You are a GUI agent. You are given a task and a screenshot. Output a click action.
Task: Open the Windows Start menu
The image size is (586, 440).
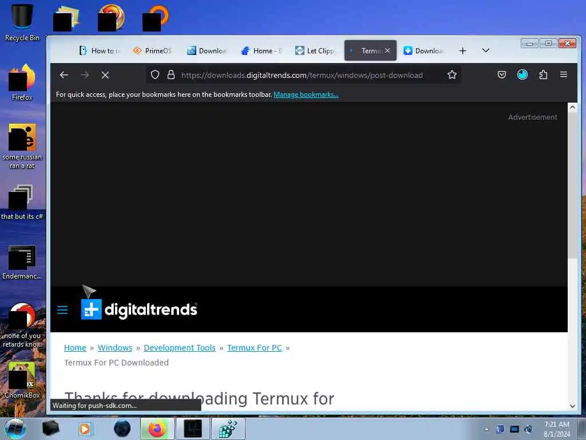click(x=15, y=429)
